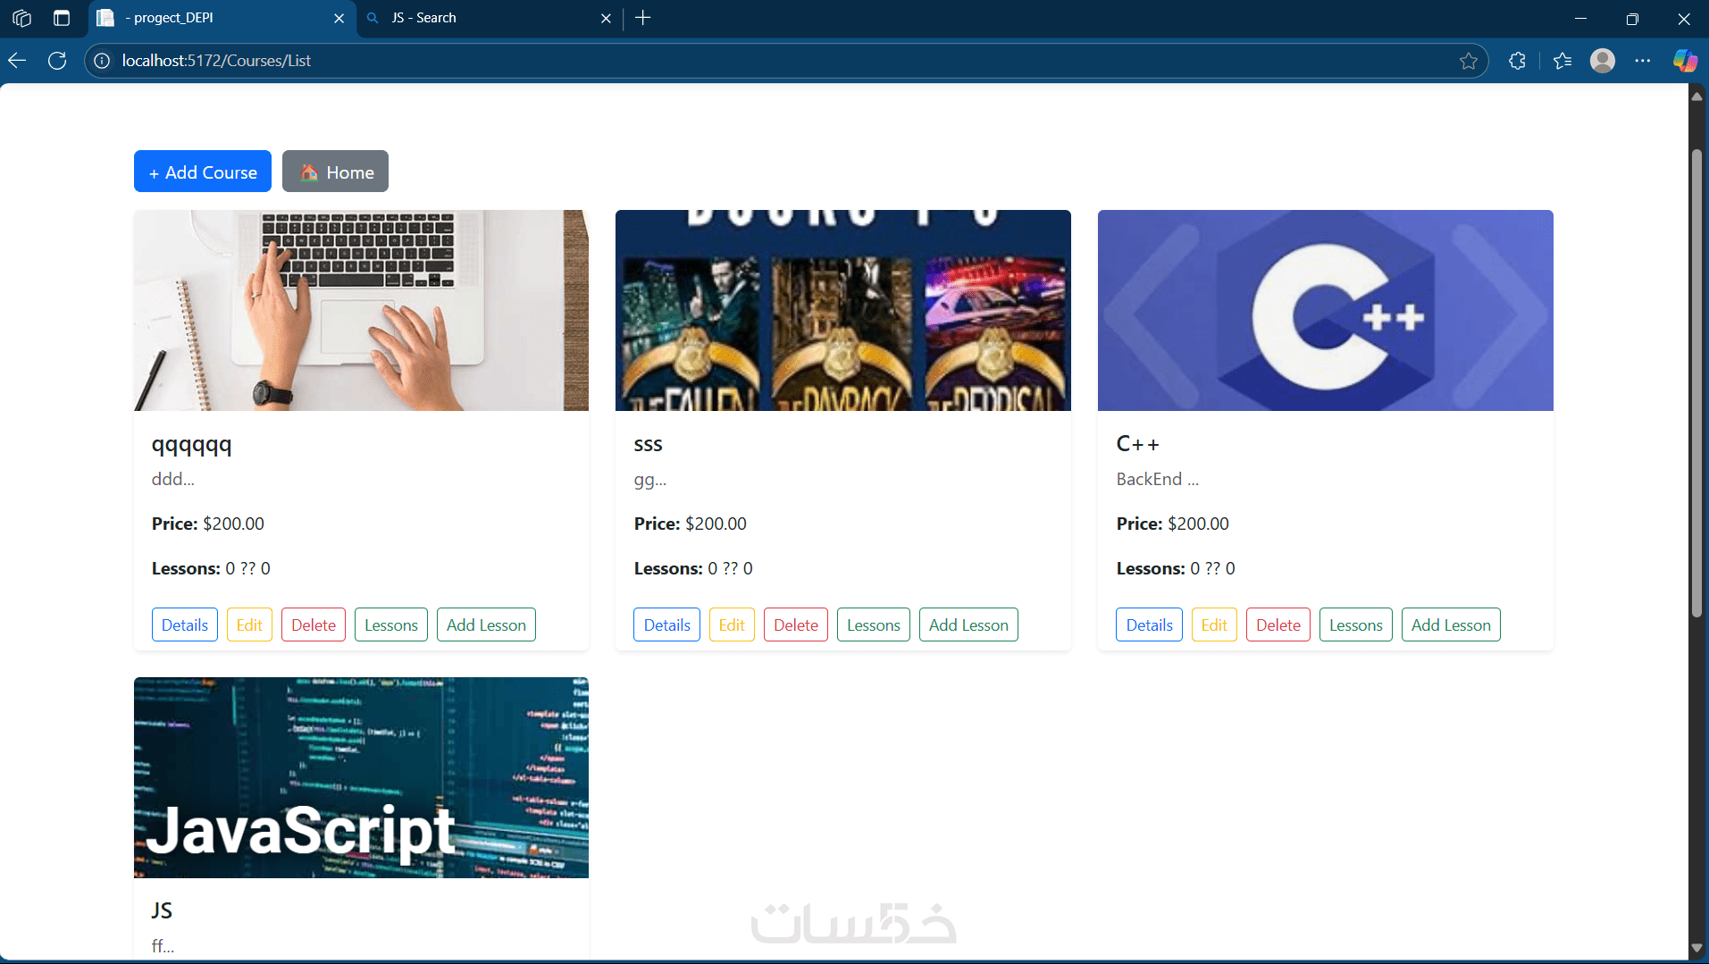1709x964 pixels.
Task: Restore down the browser window
Action: point(1632,18)
